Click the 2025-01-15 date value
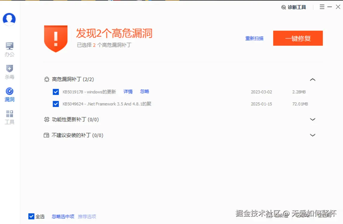 point(261,104)
